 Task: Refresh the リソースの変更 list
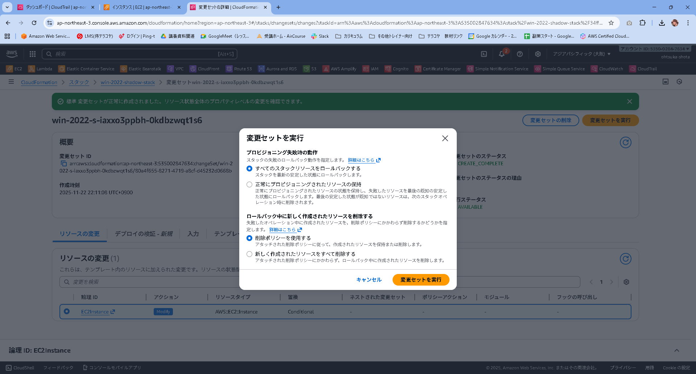(x=626, y=259)
